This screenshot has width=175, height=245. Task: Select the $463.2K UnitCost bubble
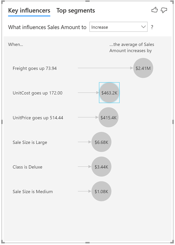tap(109, 93)
